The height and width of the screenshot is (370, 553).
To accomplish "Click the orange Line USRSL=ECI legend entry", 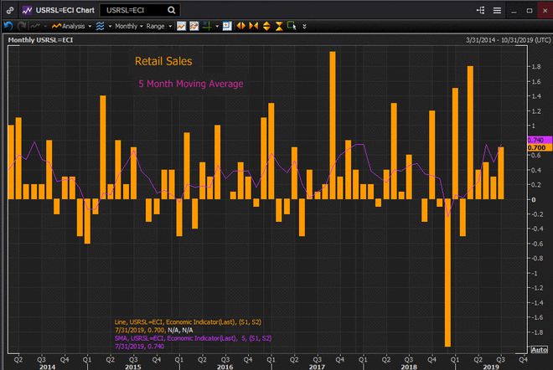I will pos(188,322).
